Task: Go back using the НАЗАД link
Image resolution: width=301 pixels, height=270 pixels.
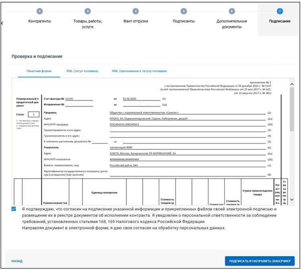Action: tap(17, 261)
